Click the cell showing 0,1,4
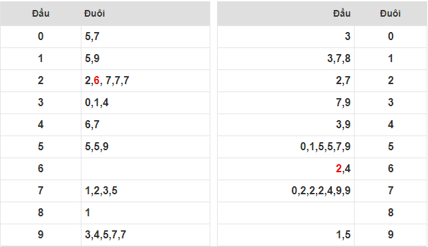Screen dimensions: 428x247 pyautogui.click(x=146, y=103)
